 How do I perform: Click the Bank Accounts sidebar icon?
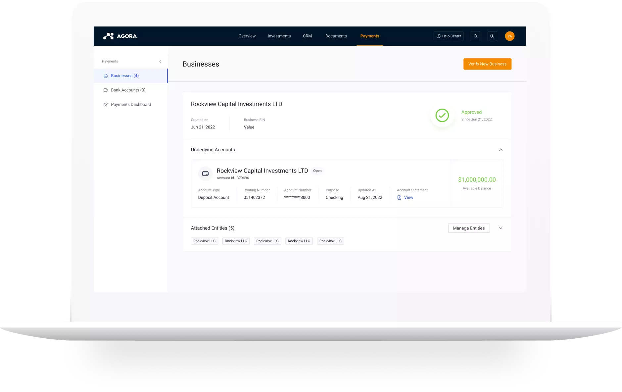coord(105,90)
